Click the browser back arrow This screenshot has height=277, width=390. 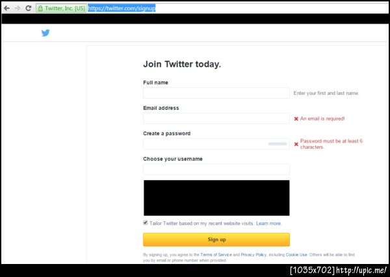pyautogui.click(x=6, y=8)
